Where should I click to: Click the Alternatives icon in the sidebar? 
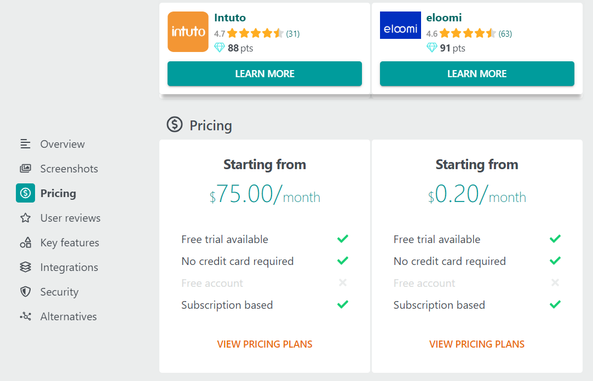pyautogui.click(x=25, y=316)
